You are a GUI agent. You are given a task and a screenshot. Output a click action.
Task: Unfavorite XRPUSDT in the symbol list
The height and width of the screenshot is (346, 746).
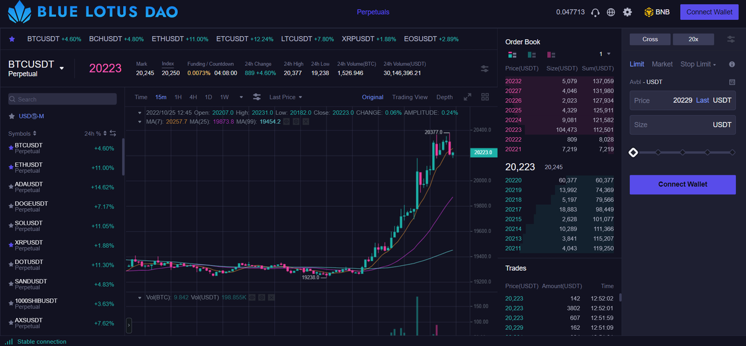[x=11, y=244]
